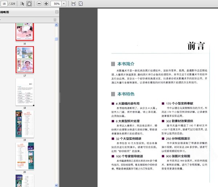Activate the Hand pan tool
Viewport: 218px width, 187px height.
(x=29, y=4)
